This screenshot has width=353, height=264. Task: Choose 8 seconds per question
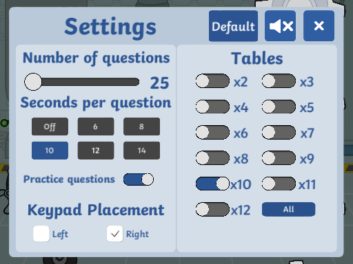[141, 126]
